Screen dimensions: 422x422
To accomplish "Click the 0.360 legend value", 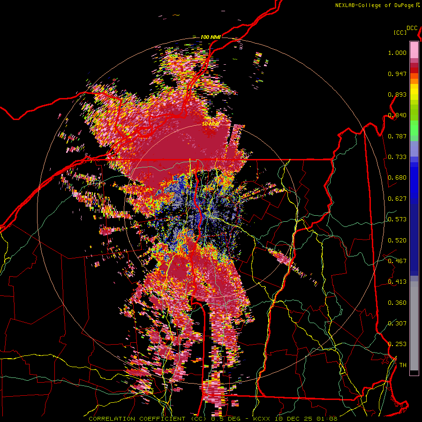I will pos(397,303).
